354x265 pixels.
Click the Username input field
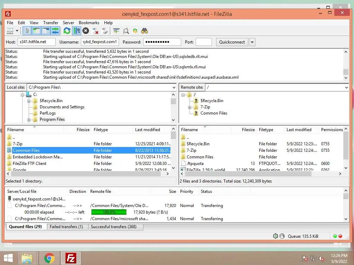coord(100,42)
